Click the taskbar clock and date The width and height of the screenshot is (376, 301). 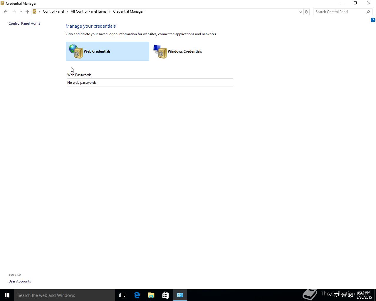pos(364,295)
